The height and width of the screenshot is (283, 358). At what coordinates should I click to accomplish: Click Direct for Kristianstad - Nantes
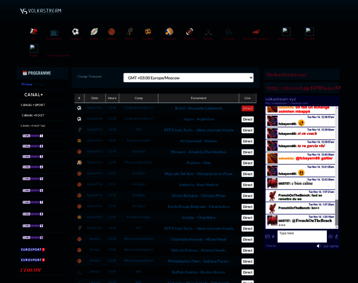coord(247,141)
